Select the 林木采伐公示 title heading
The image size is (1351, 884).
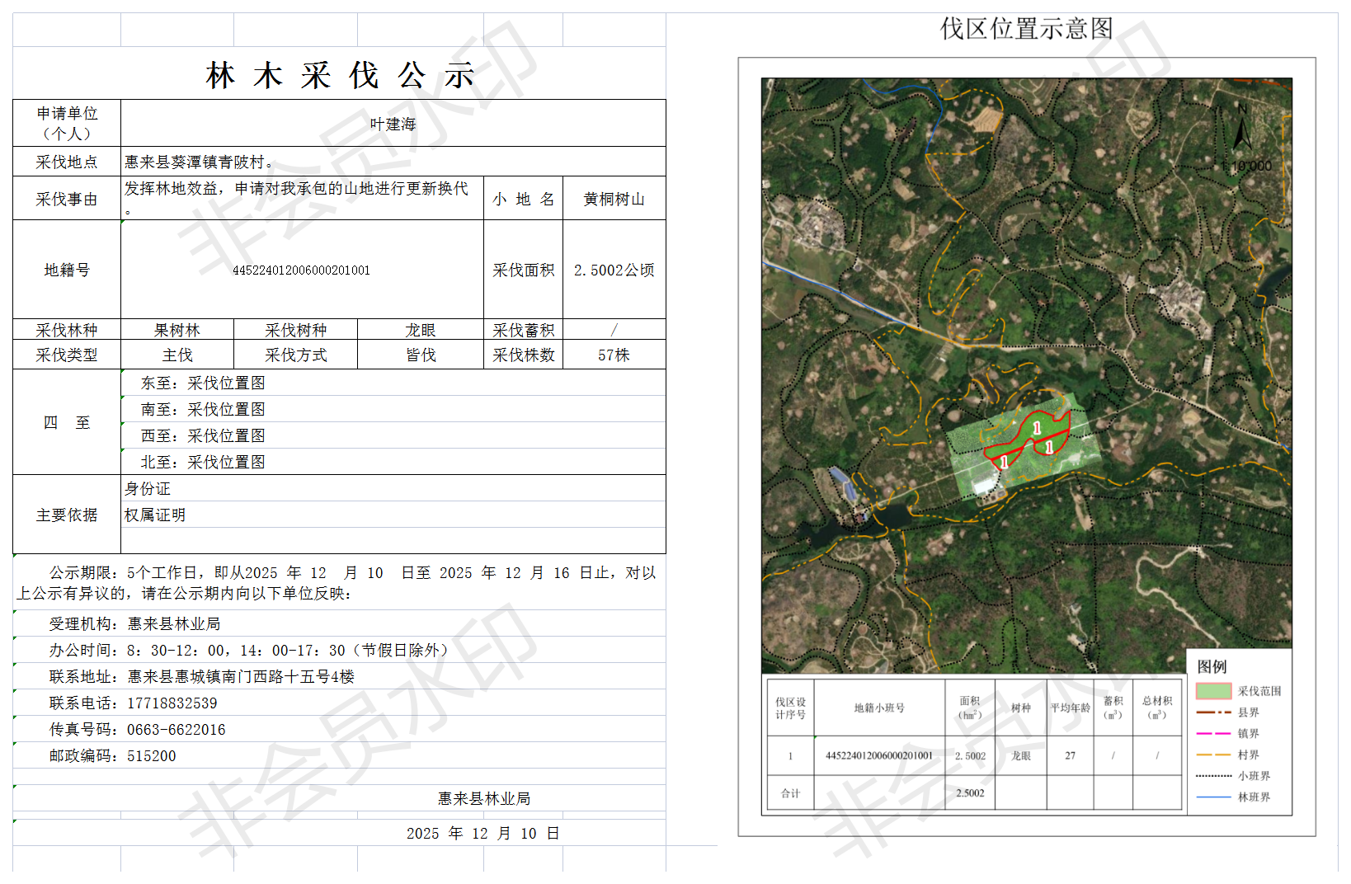pos(340,76)
